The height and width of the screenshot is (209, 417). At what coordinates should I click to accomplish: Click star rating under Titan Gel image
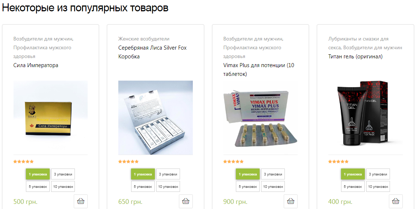click(x=338, y=162)
